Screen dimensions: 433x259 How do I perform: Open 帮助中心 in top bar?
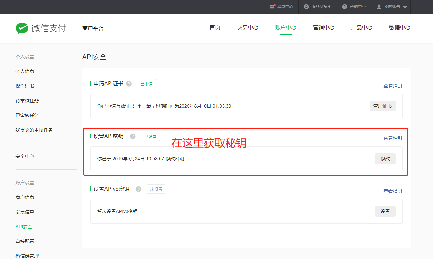click(358, 7)
